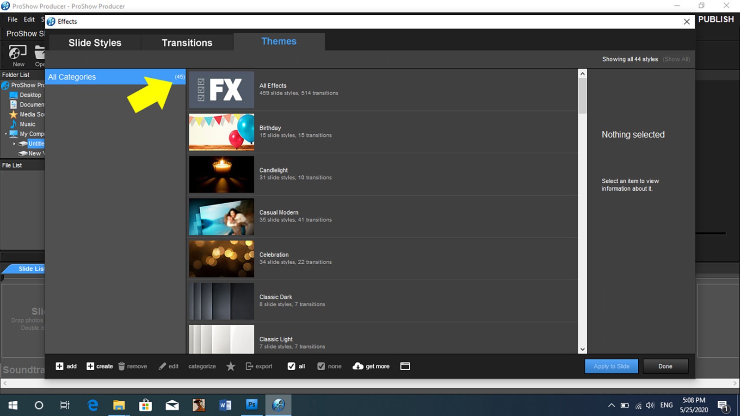Select the Classic Light theme thumbnail
This screenshot has width=740, height=416.
tap(222, 339)
